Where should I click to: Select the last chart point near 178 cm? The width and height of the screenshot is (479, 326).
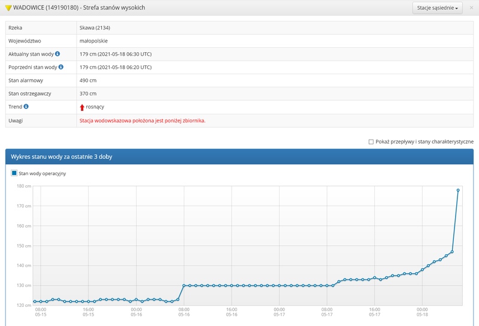coord(458,190)
